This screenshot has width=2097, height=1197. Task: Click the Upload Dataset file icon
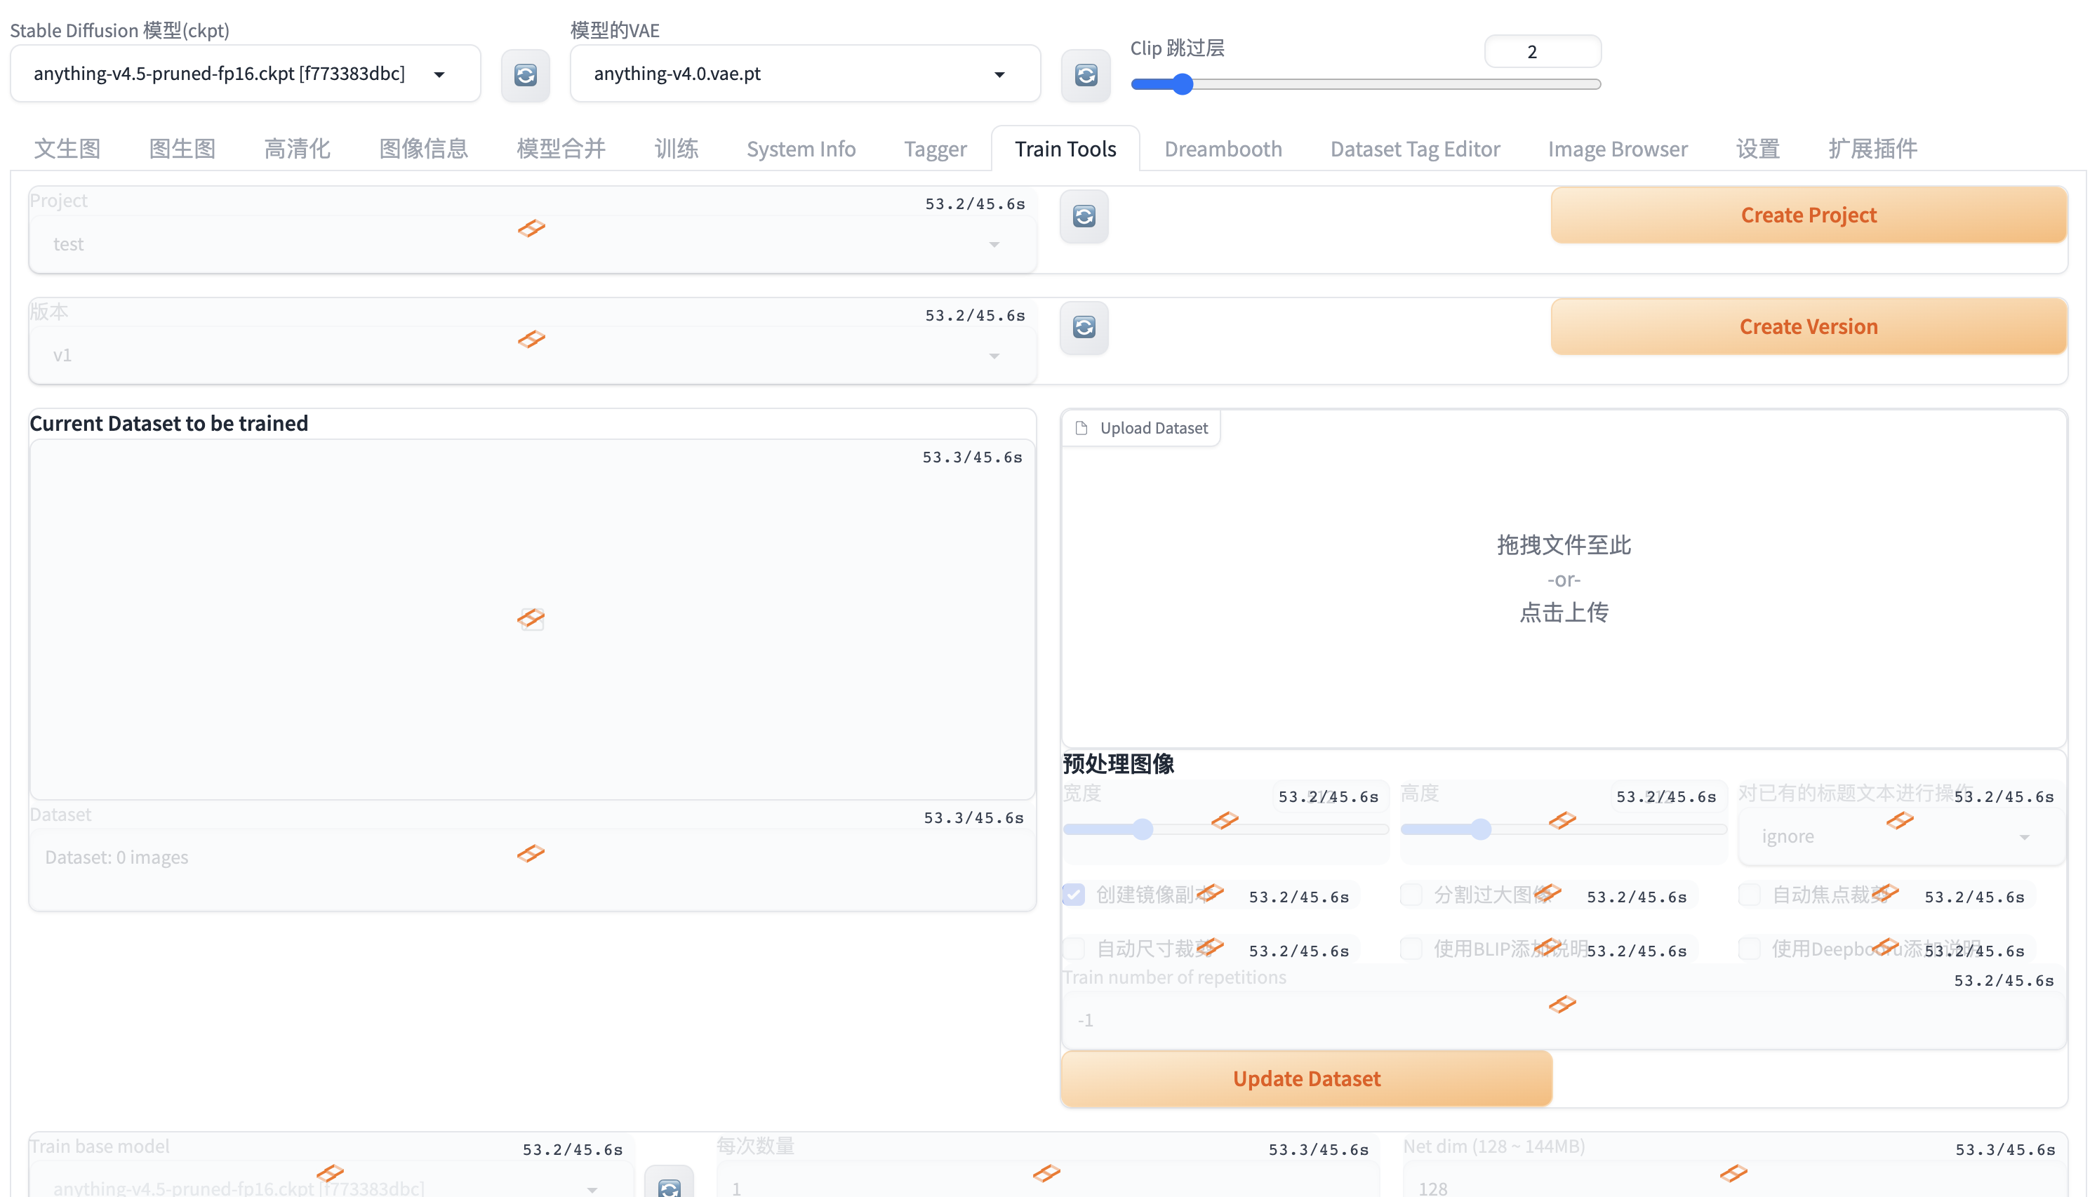[1081, 427]
